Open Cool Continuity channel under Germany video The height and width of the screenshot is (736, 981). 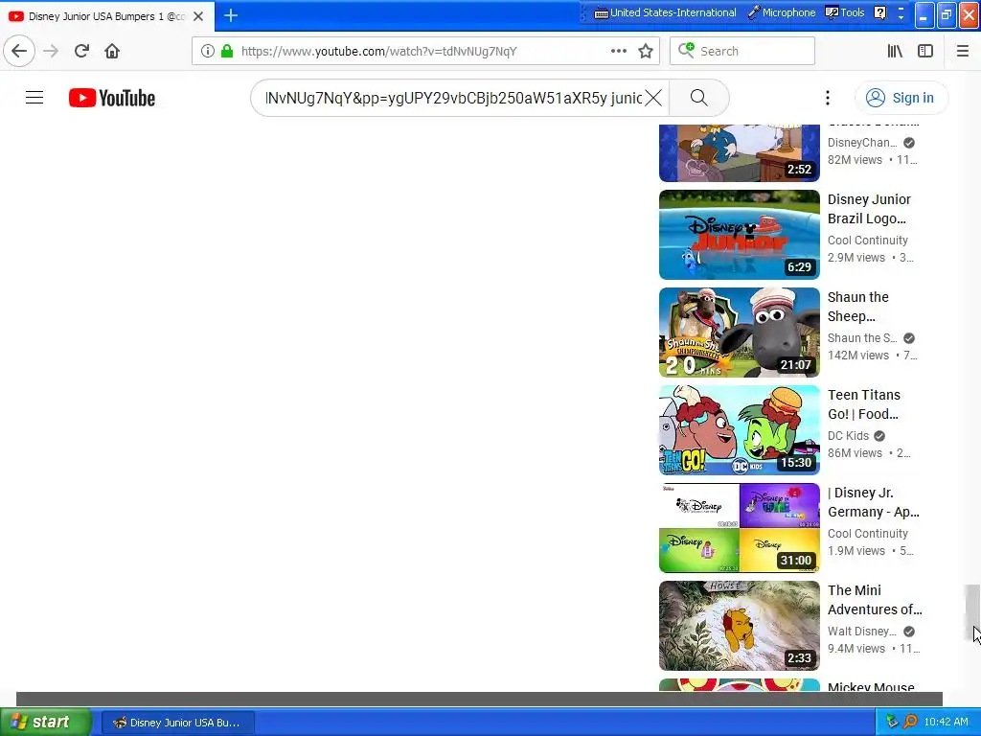(x=867, y=533)
